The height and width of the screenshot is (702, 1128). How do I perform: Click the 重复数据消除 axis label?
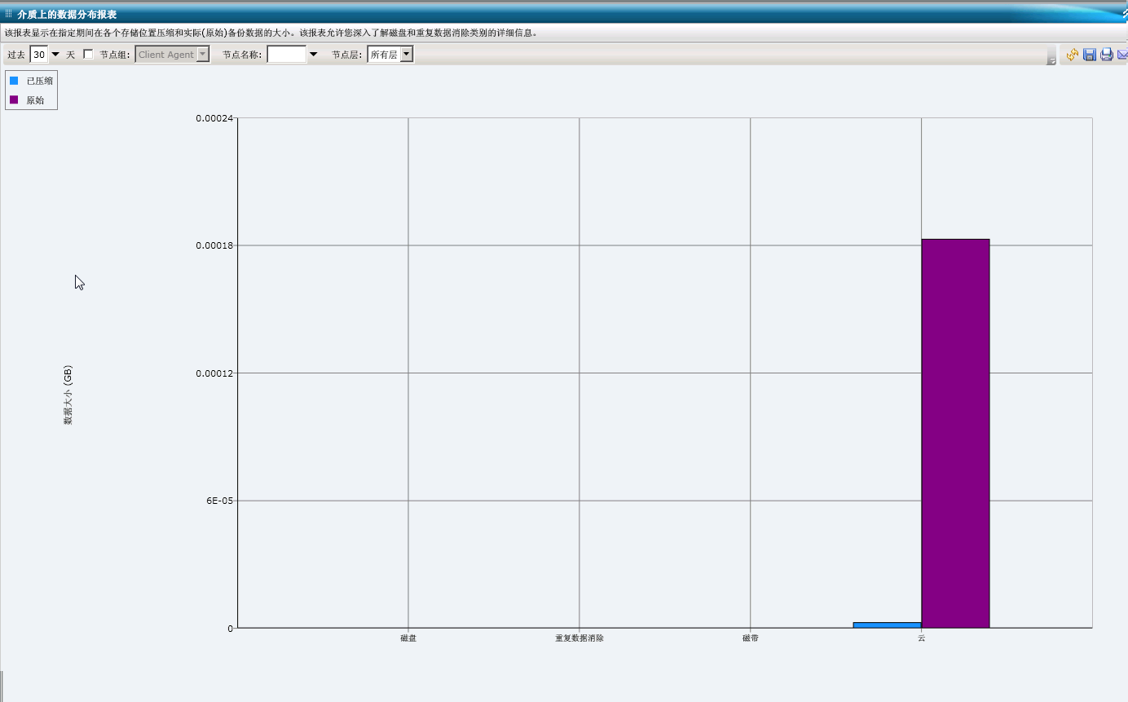pyautogui.click(x=579, y=638)
